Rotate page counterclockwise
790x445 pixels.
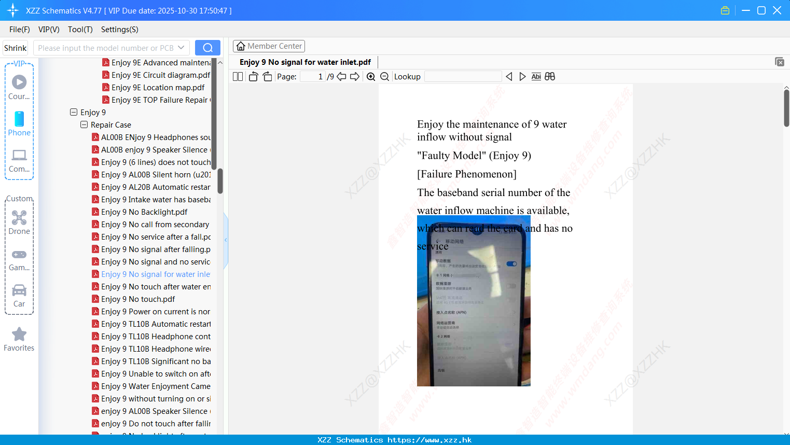tap(253, 77)
